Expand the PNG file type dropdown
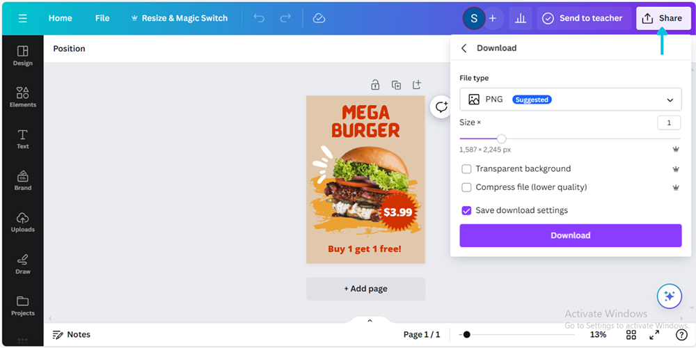This screenshot has height=348, width=696. (x=571, y=100)
